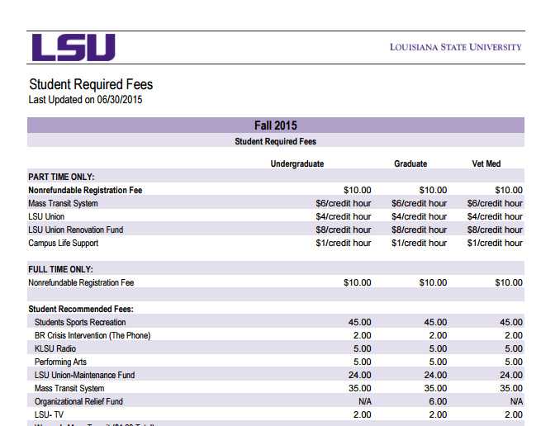
Task: Click 'Last Updated on 06/30/2015' text
Action: [85, 100]
